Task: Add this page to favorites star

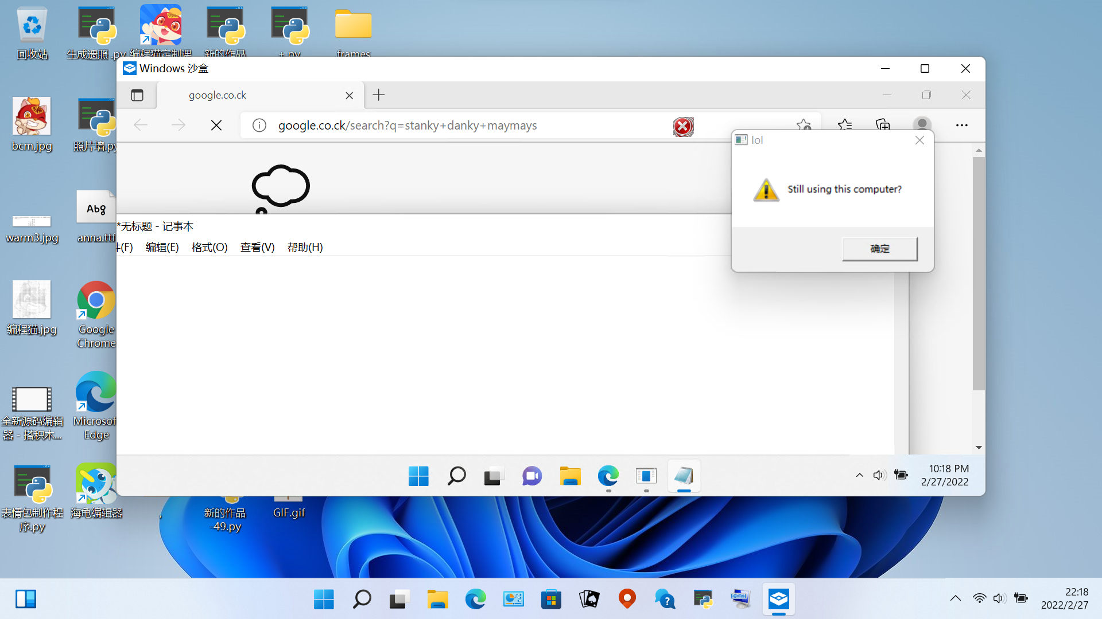Action: pos(804,125)
